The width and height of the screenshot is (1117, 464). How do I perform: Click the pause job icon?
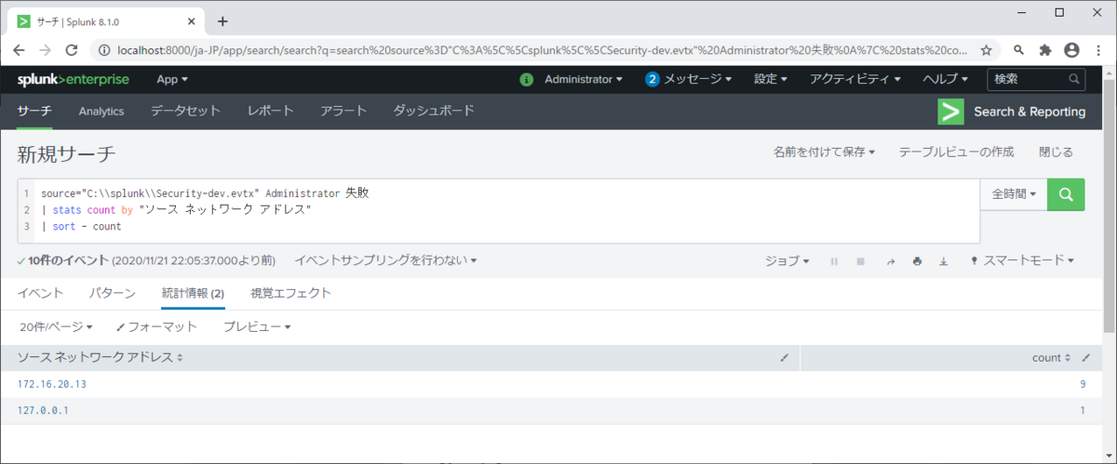(x=834, y=261)
